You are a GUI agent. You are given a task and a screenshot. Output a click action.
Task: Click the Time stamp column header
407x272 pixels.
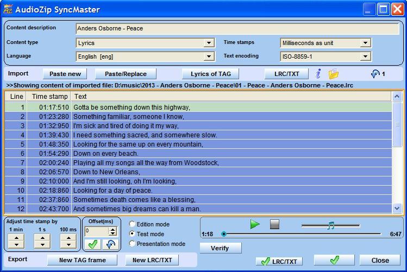(48, 97)
